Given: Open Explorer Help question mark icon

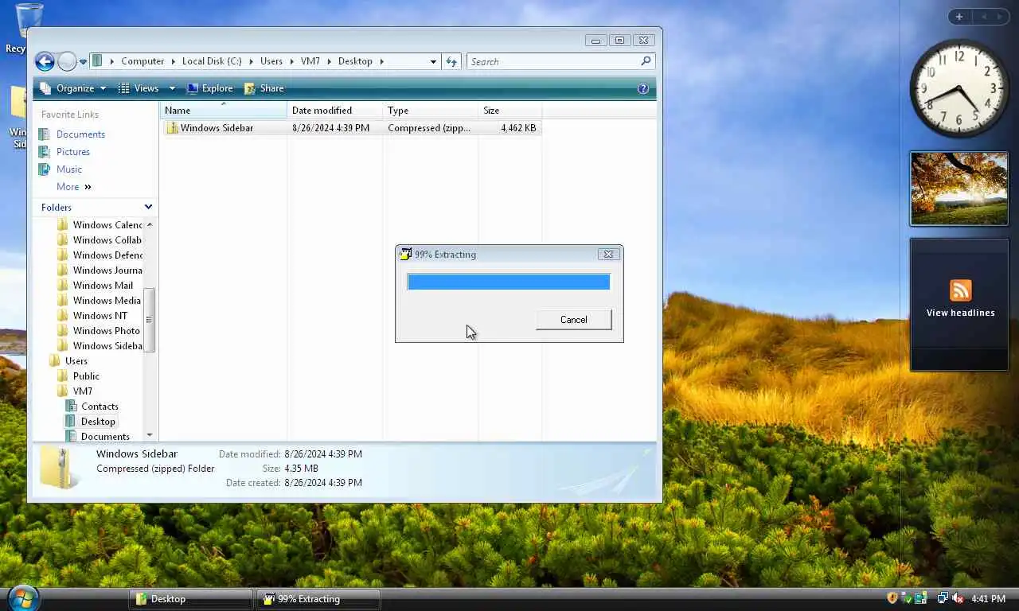Looking at the screenshot, I should (x=643, y=88).
